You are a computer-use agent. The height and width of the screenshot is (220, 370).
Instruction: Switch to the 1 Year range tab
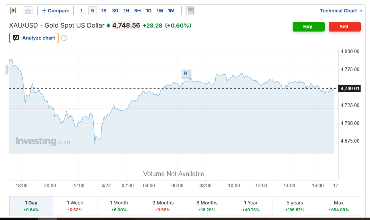pos(251,206)
